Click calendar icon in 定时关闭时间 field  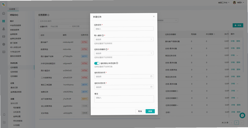[151, 87]
